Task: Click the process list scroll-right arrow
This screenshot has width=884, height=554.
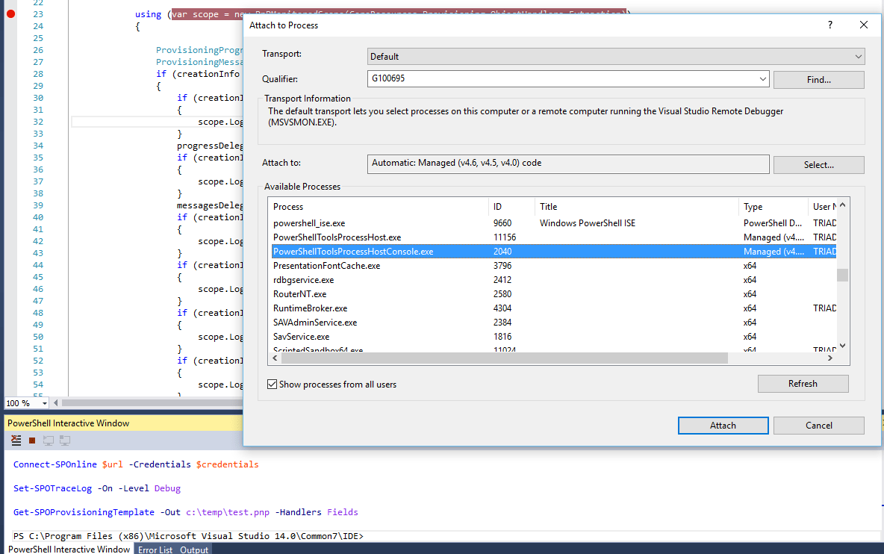Action: click(x=830, y=358)
